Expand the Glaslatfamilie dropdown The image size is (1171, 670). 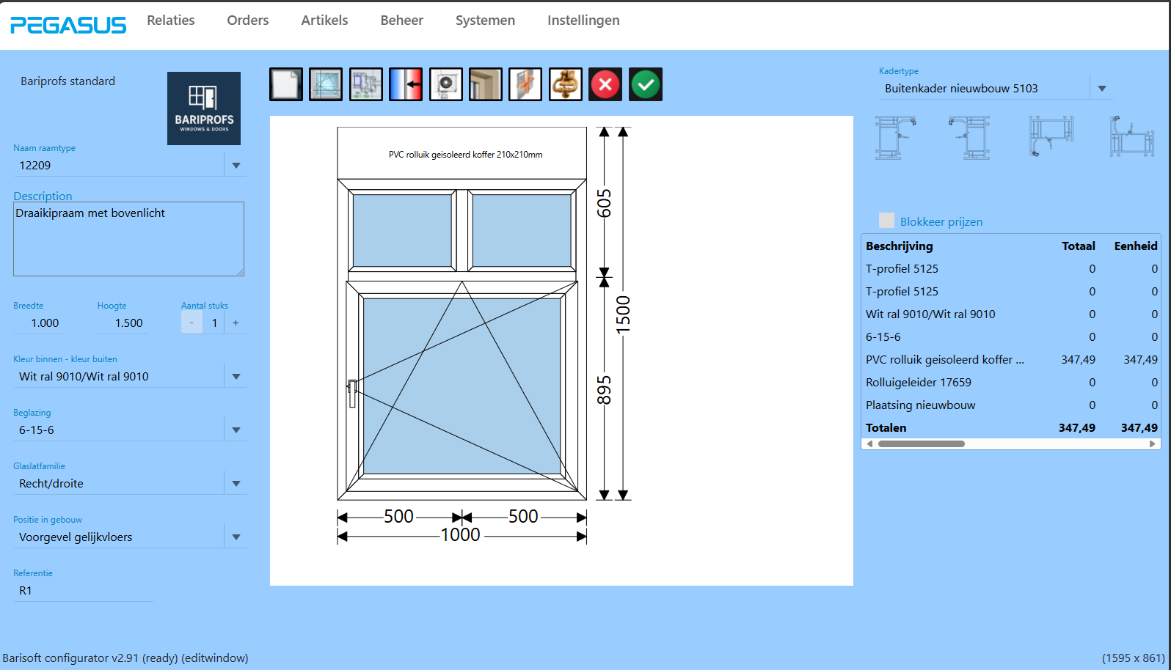(x=236, y=484)
